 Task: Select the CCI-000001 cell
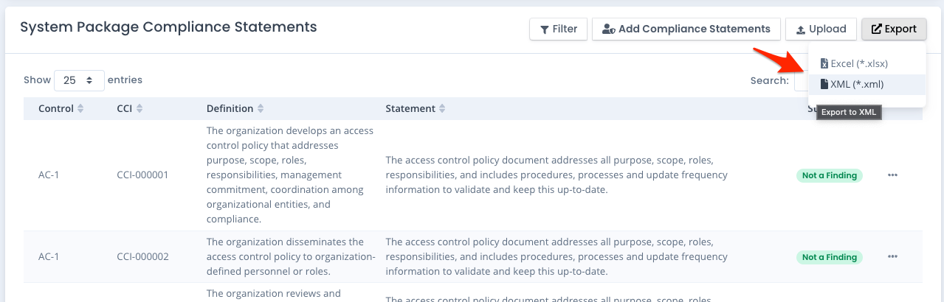pyautogui.click(x=143, y=175)
